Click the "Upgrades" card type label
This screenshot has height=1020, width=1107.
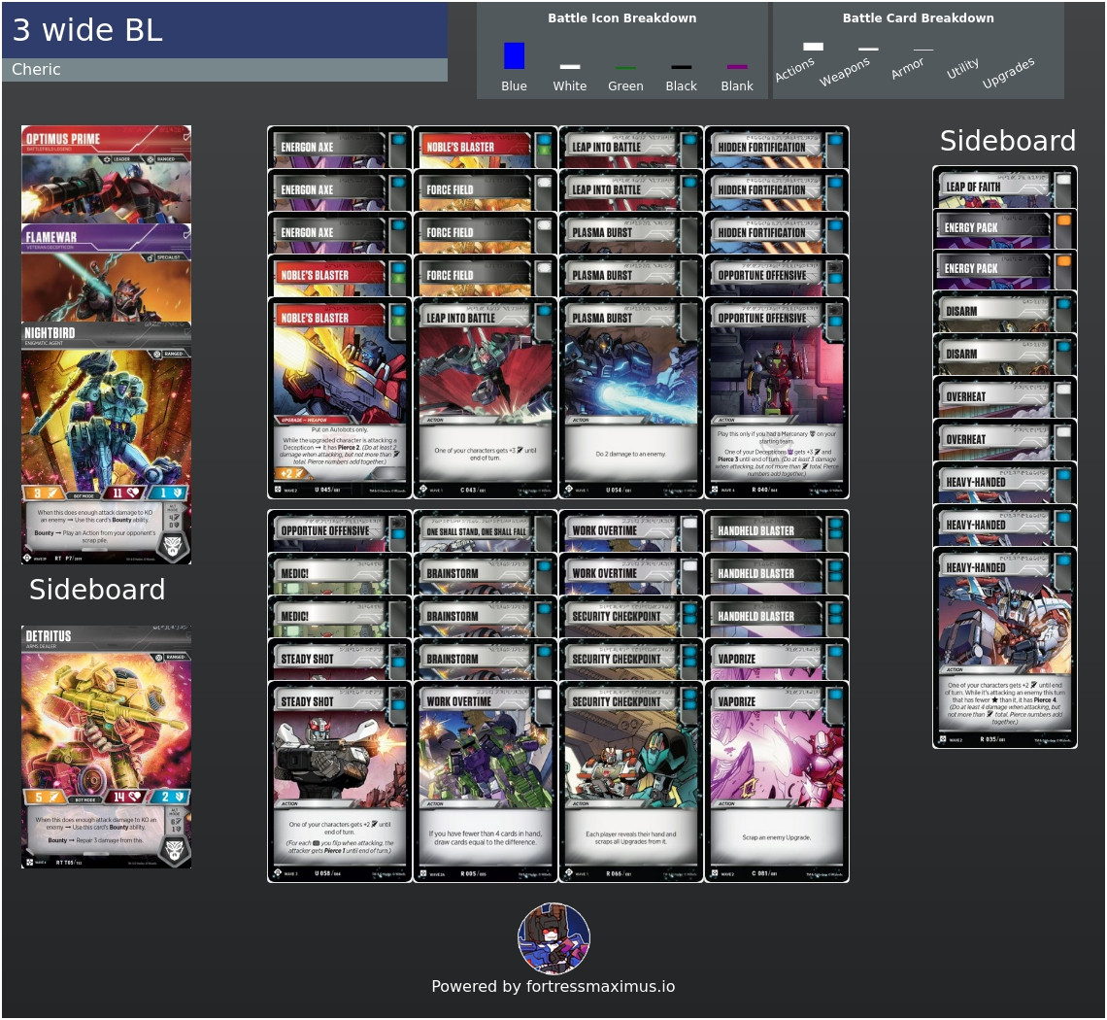[x=1008, y=72]
